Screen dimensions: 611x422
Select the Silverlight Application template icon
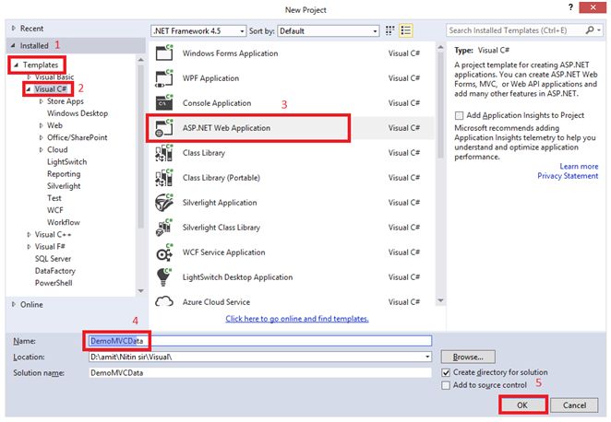tap(164, 203)
